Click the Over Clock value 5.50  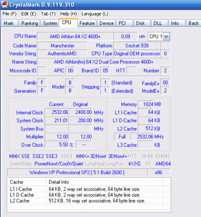[x=56, y=145]
